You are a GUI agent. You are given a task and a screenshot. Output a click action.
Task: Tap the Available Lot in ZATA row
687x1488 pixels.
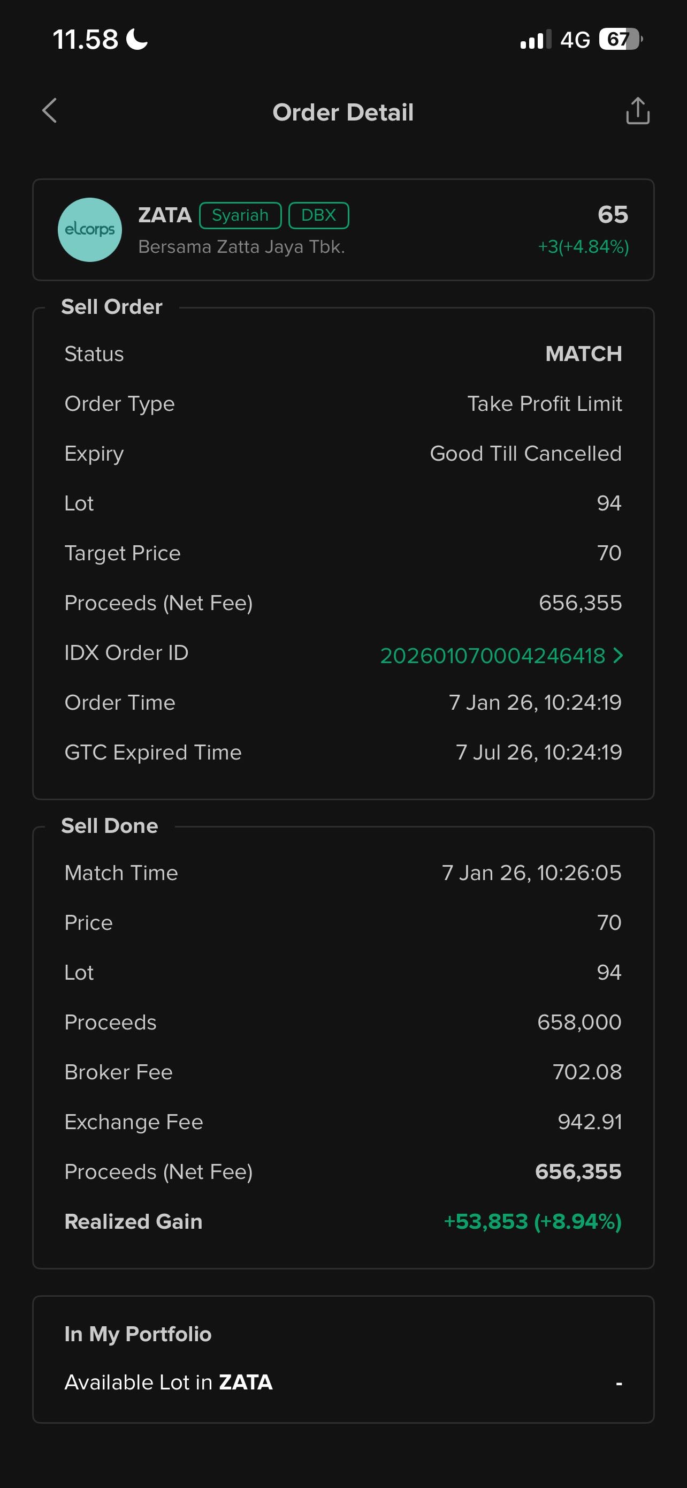[342, 1382]
